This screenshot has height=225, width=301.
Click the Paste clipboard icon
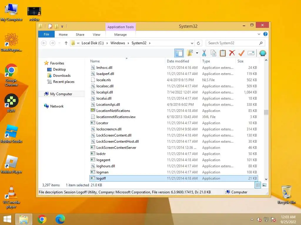[x=223, y=53]
